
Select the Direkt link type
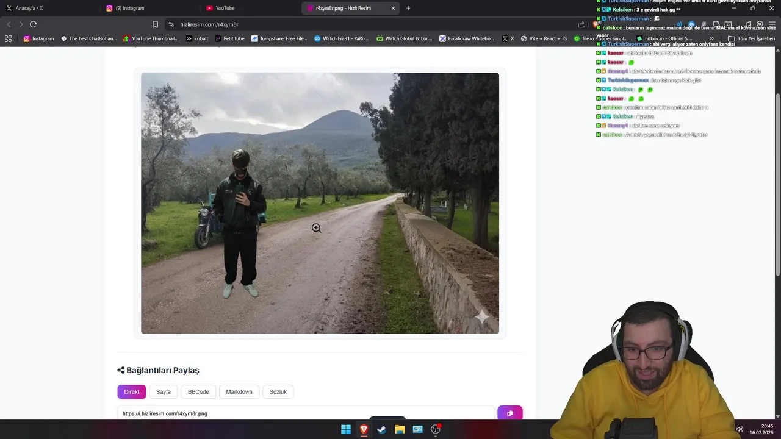click(x=132, y=391)
